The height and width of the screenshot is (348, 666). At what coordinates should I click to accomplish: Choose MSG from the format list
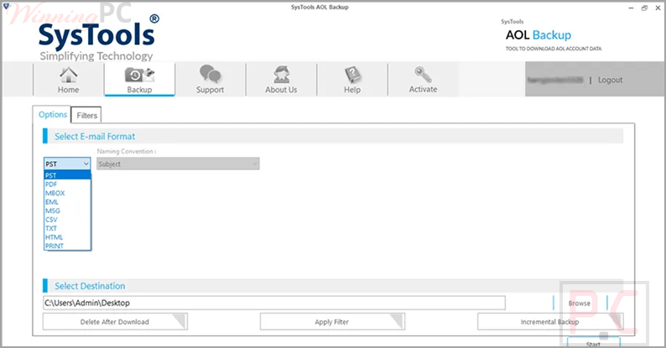68,210
